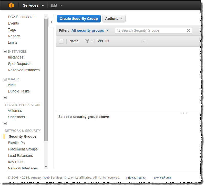This screenshot has height=188, width=206.
Task: Click the three-dot panel resize handle
Action: point(183,113)
